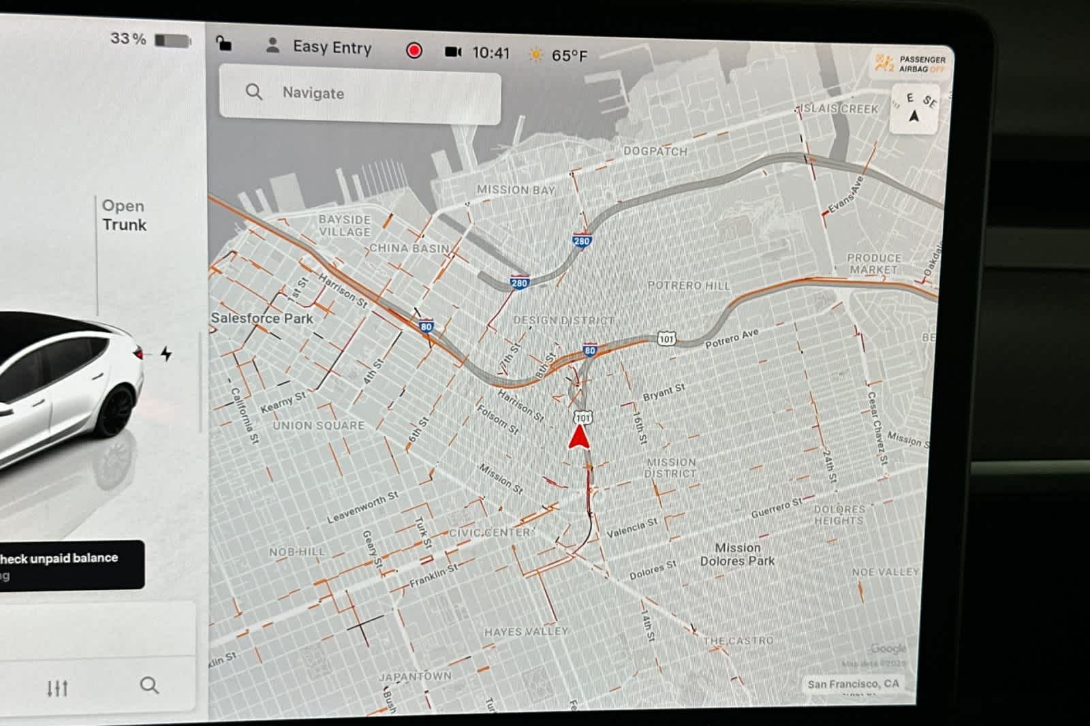The image size is (1090, 726).
Task: Tap the CIVIC CENTER label
Action: [489, 533]
